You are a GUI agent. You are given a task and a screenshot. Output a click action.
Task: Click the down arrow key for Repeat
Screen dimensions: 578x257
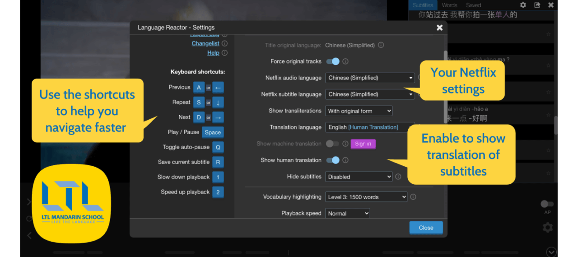218,103
